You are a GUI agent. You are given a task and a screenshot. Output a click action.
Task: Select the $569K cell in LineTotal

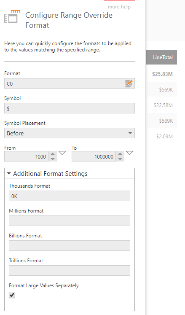click(x=166, y=89)
